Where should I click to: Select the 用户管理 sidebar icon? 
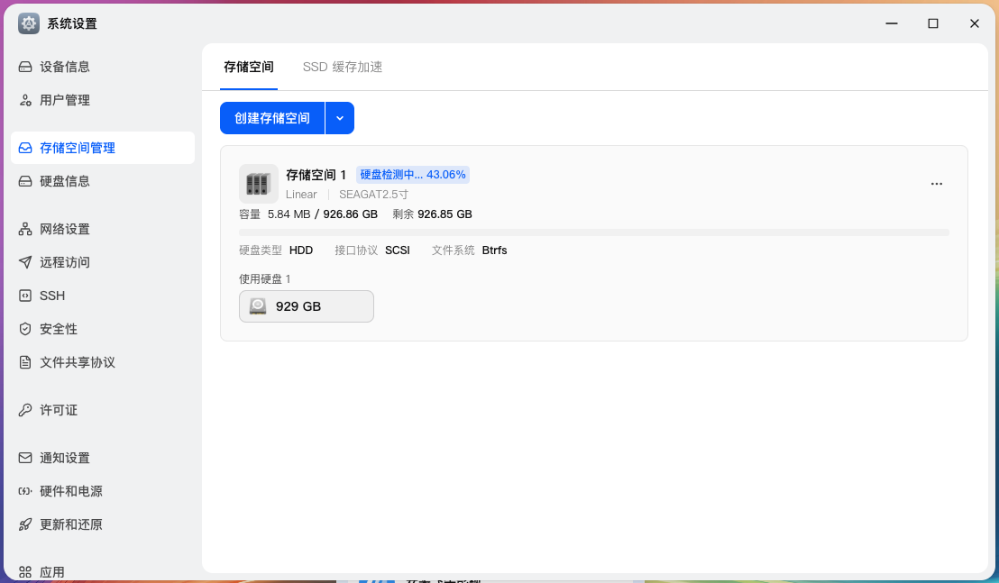point(24,100)
